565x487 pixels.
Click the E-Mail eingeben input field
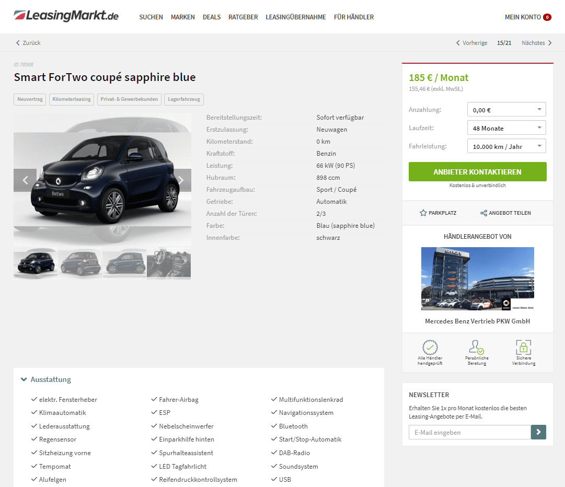tap(470, 432)
